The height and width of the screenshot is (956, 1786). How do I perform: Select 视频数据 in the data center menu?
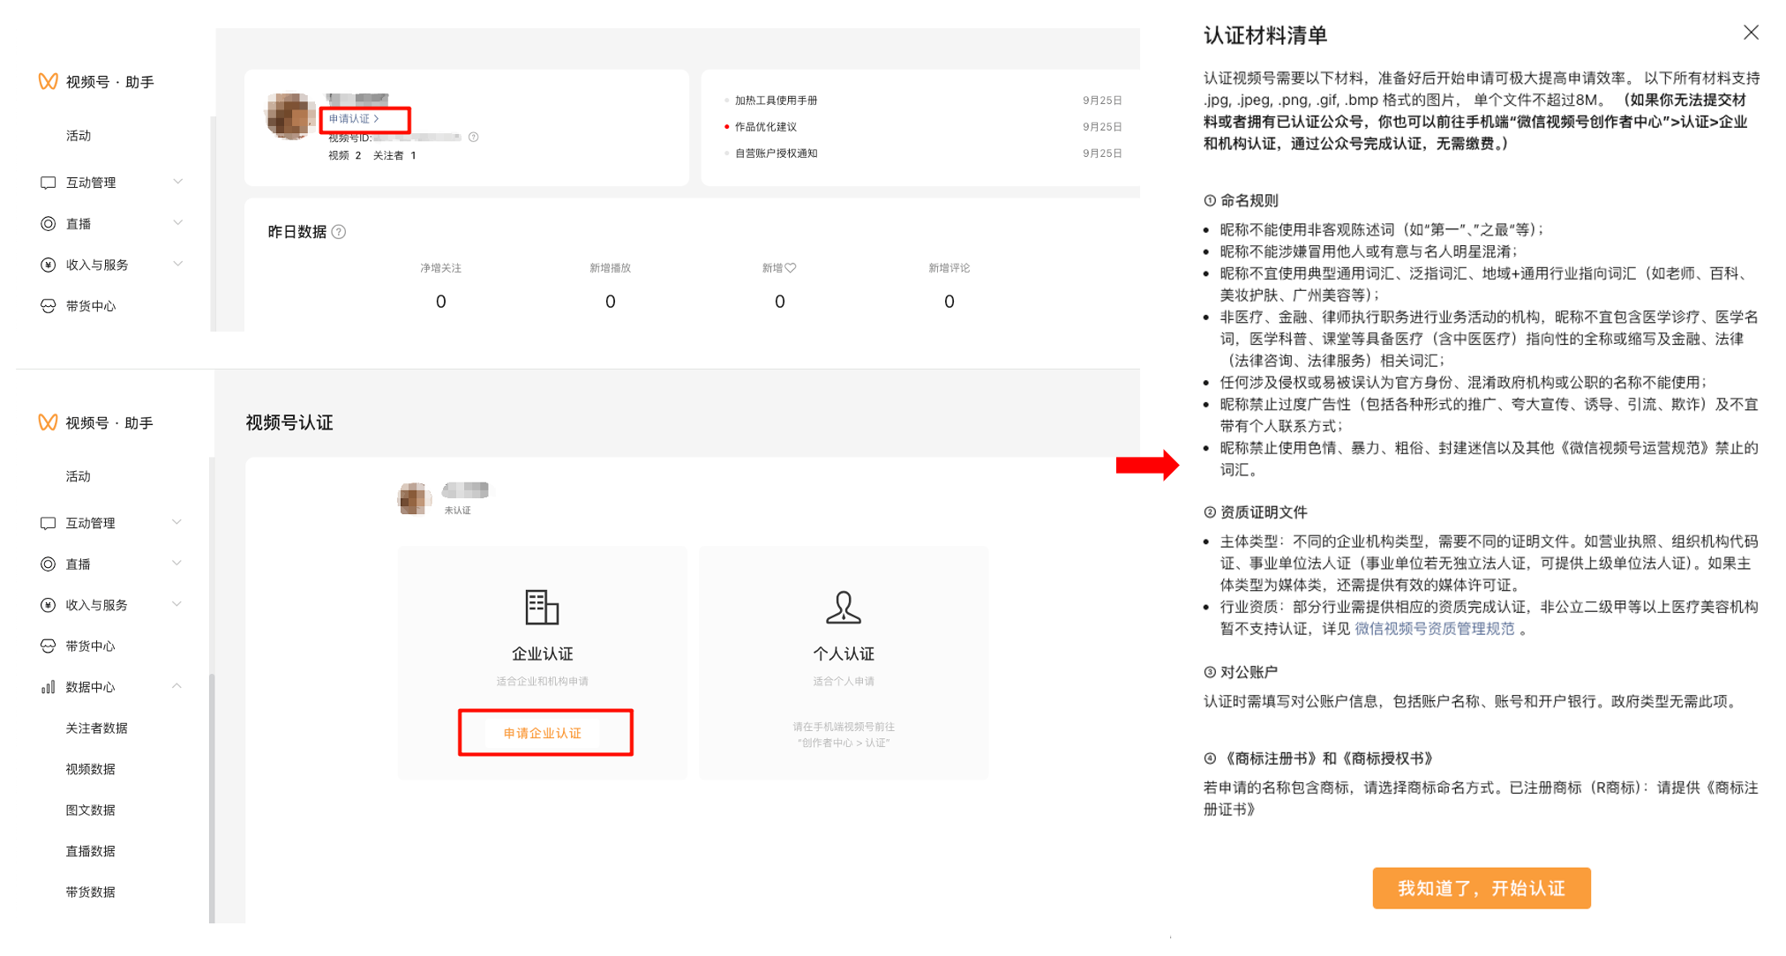(91, 769)
